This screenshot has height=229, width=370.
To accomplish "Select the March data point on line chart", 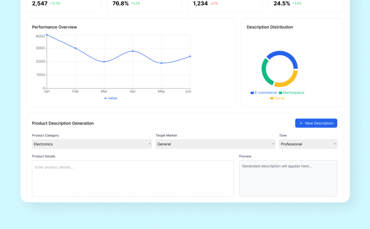I will point(104,62).
